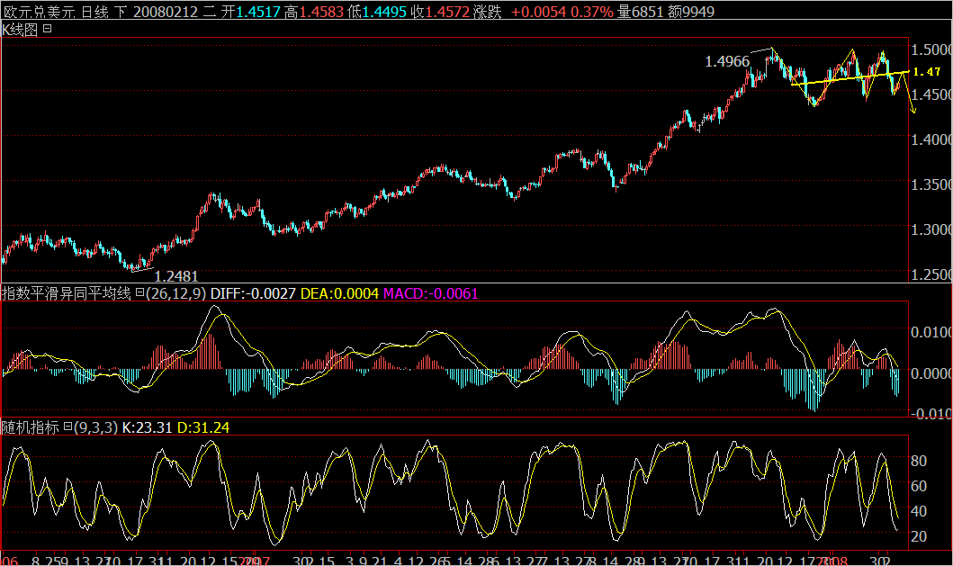
Task: Click the 日线 period label
Action: 94,12
